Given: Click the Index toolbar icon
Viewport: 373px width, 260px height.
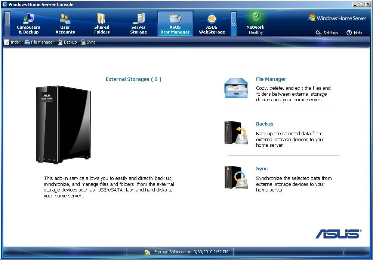Looking at the screenshot, I should tap(7, 42).
